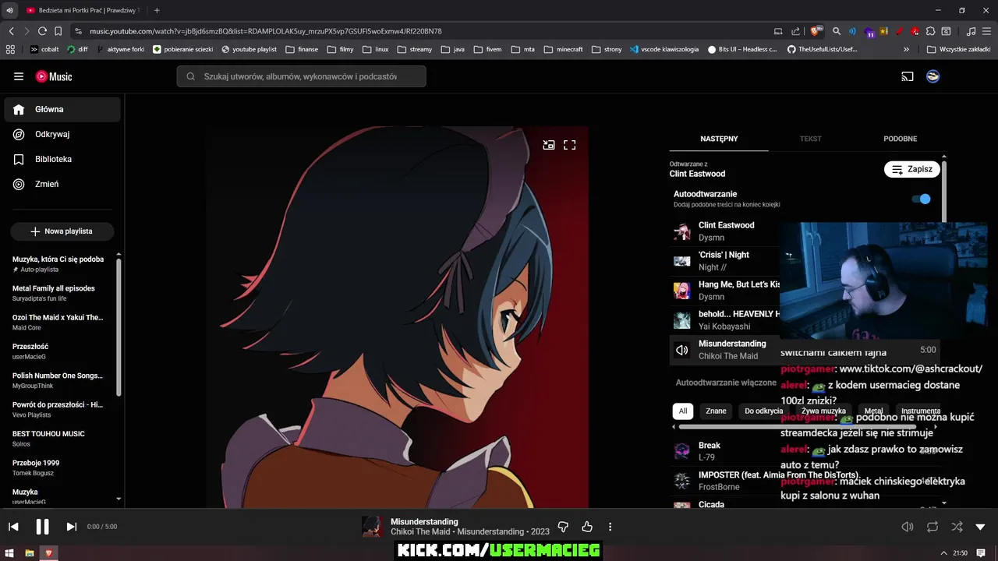998x561 pixels.
Task: Open Brave Shields icon
Action: click(x=816, y=31)
